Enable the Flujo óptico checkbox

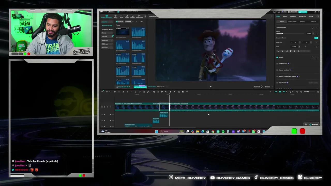277,83
